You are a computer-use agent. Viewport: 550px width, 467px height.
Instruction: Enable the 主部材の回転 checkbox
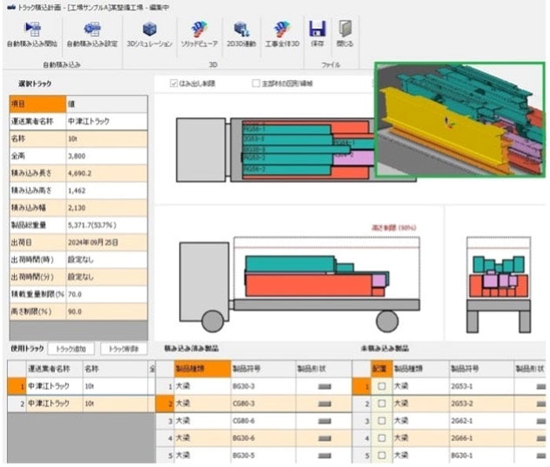click(x=256, y=83)
